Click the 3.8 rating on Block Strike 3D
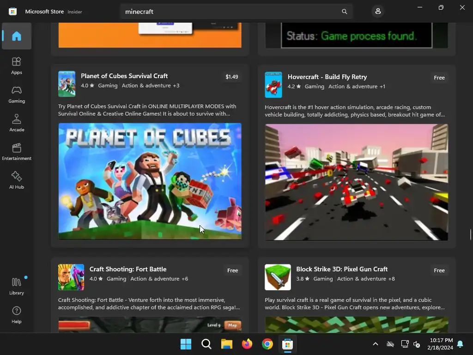Image resolution: width=473 pixels, height=355 pixels. pyautogui.click(x=303, y=279)
